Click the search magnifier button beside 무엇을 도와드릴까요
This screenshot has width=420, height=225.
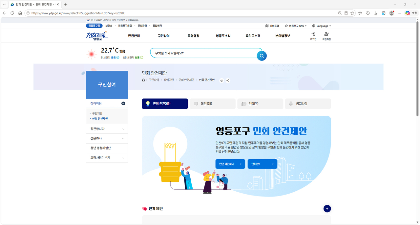pyautogui.click(x=262, y=56)
